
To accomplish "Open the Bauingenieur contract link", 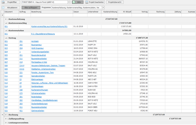I will 36,45.
